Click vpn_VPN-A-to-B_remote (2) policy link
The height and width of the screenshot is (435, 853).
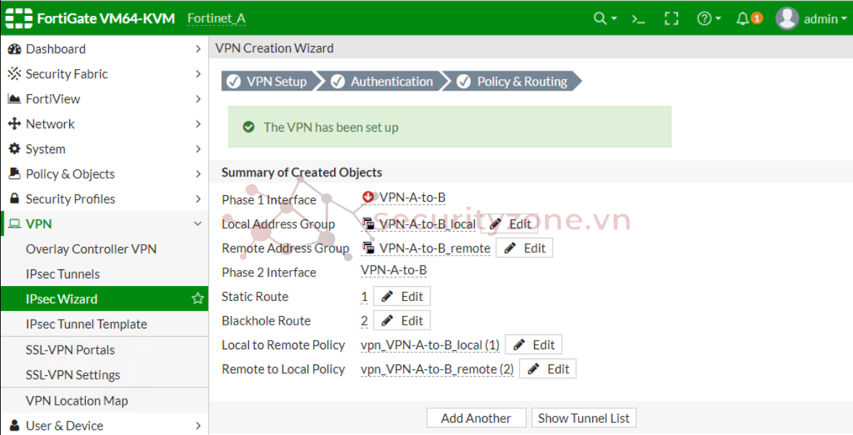pyautogui.click(x=437, y=369)
